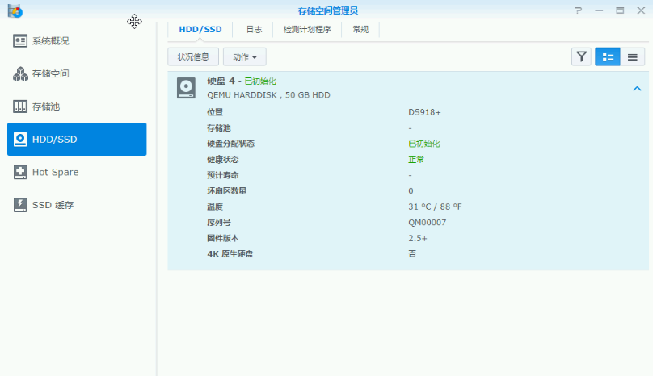The image size is (653, 376).
Task: Open 存储池 storage pool section
Action: [x=77, y=107]
